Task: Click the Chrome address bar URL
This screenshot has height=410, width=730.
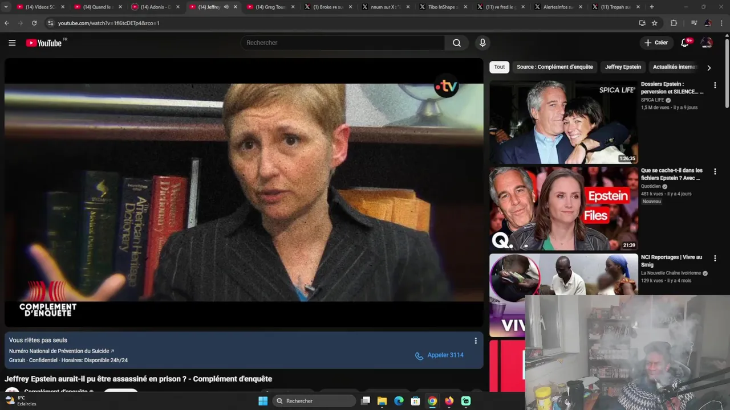Action: pos(108,23)
